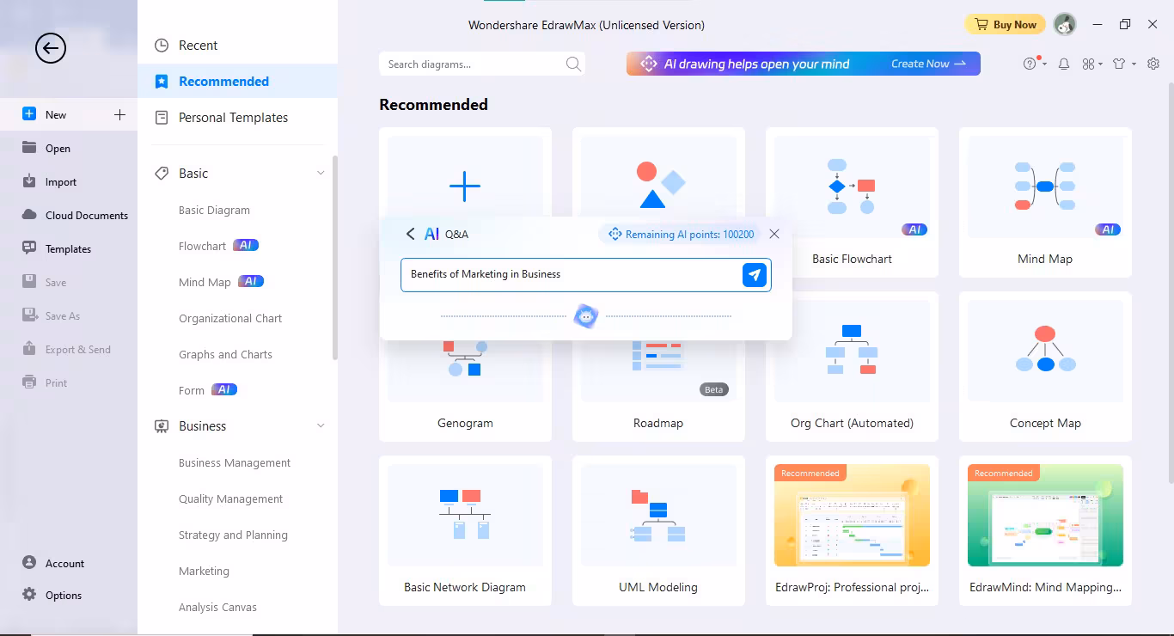This screenshot has height=636, width=1174.
Task: Select the Marketing category
Action: coord(204,571)
